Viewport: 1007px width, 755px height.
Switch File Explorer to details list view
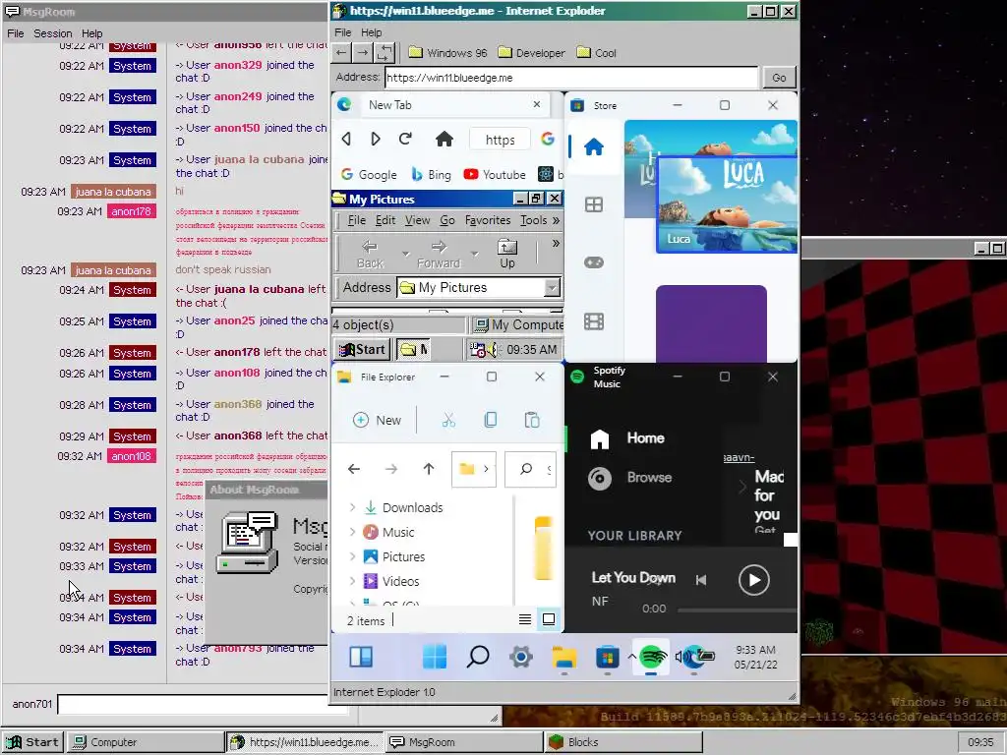click(525, 619)
